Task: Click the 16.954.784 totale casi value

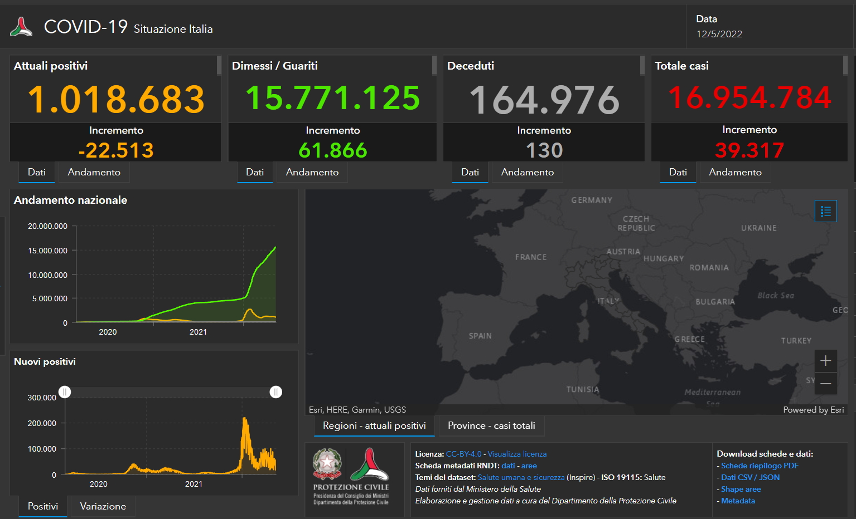Action: 749,97
